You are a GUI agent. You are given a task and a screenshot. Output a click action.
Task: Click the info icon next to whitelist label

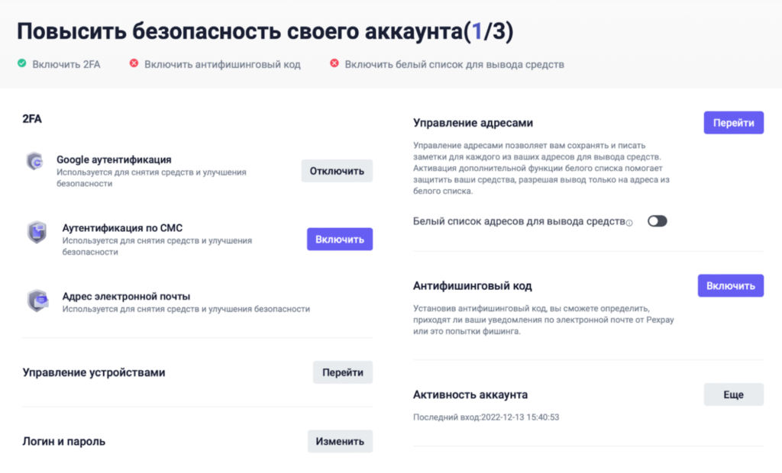pos(629,223)
